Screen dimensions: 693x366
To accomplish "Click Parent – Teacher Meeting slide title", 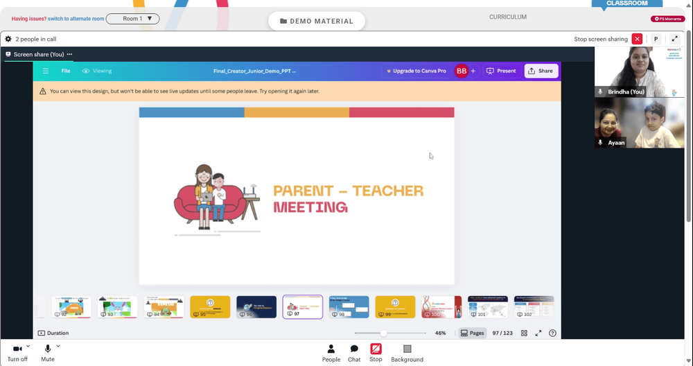I will click(348, 199).
